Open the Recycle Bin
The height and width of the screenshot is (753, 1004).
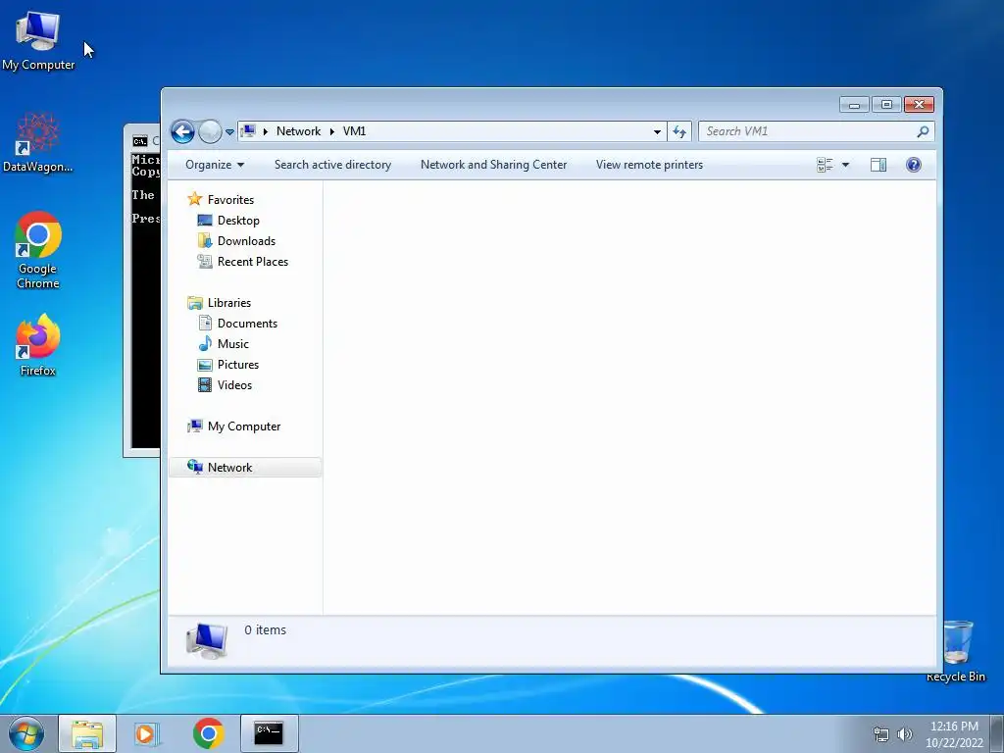956,651
